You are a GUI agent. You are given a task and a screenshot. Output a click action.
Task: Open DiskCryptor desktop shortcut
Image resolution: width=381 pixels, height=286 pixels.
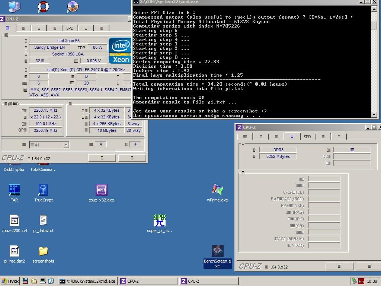(x=14, y=169)
